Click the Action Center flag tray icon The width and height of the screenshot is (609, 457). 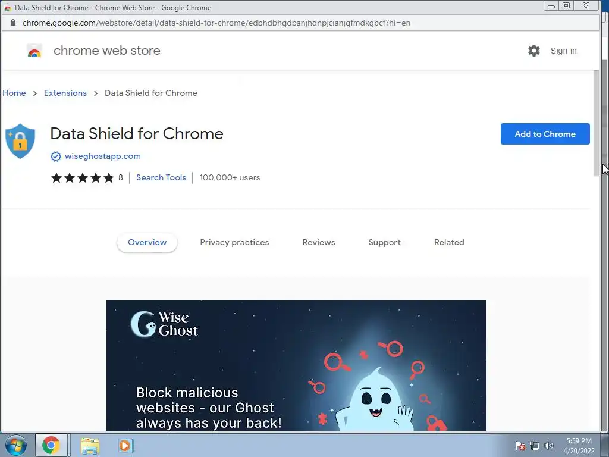click(520, 446)
